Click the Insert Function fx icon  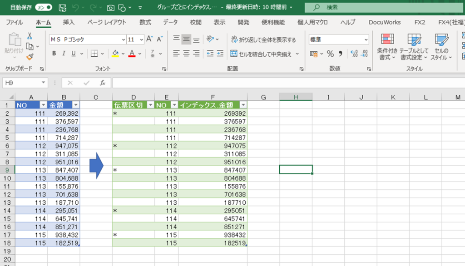tap(103, 83)
